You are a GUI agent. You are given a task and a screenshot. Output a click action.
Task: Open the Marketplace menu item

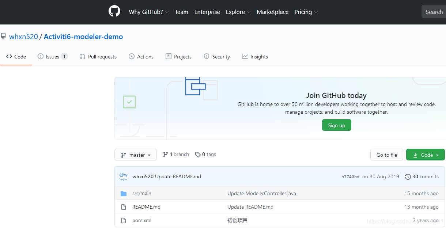[272, 12]
